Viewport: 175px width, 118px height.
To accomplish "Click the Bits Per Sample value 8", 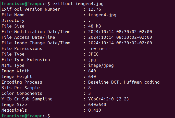I will (89, 88).
